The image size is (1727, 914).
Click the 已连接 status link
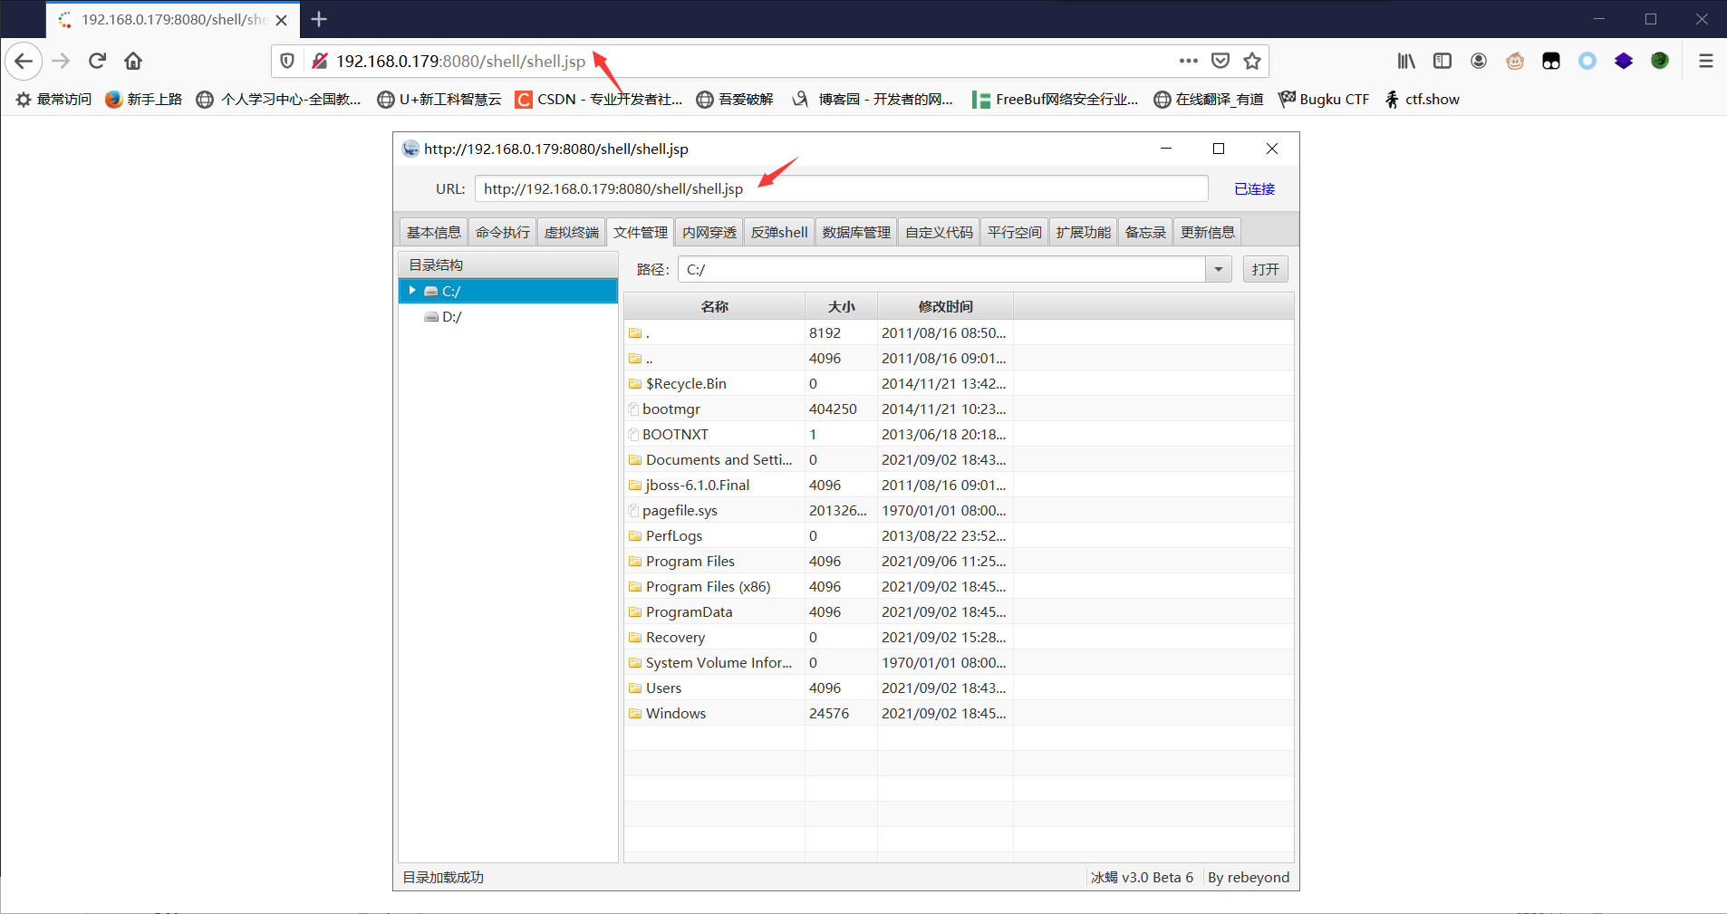pos(1254,189)
